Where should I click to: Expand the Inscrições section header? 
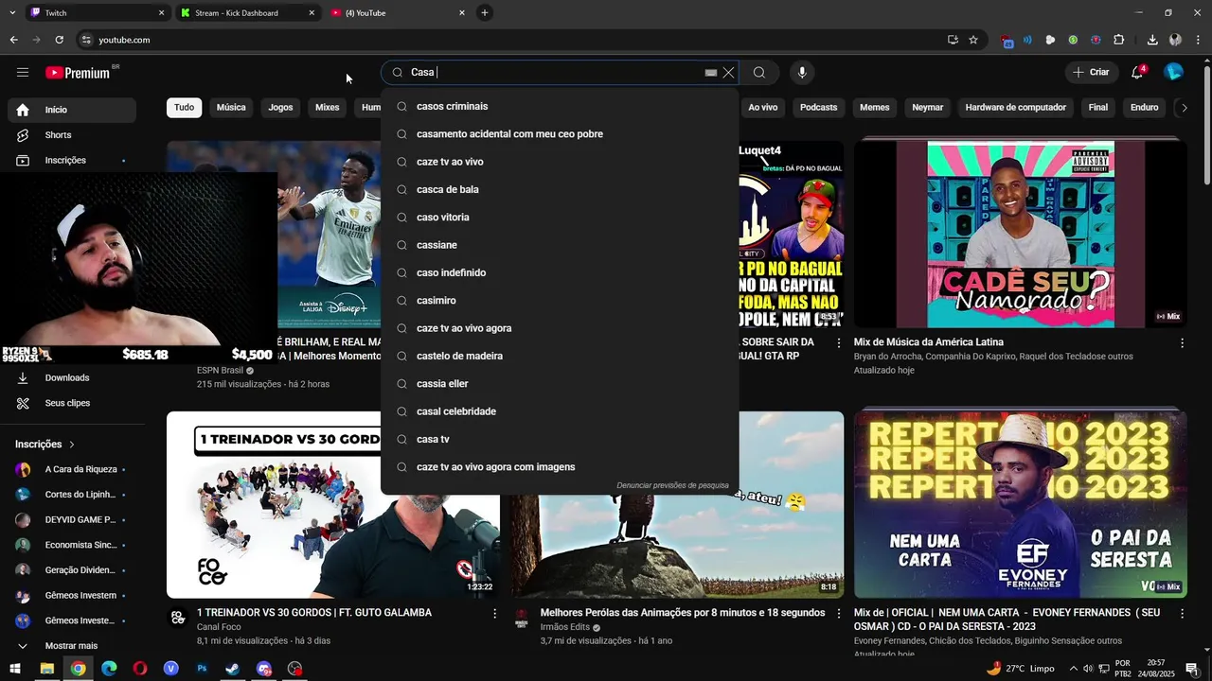[45, 445]
